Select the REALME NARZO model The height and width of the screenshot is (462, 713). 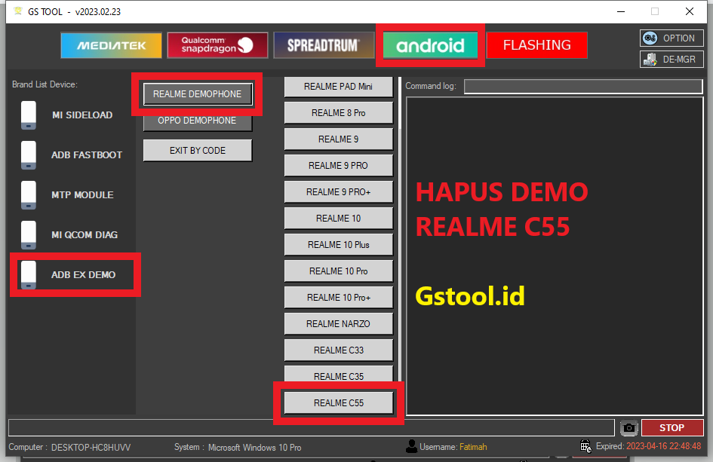338,323
